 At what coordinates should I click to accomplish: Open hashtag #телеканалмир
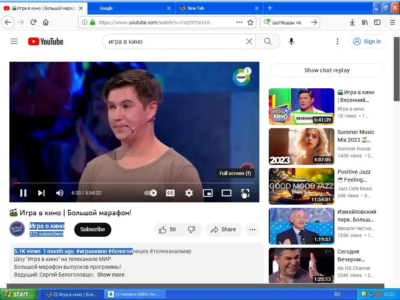(170, 251)
